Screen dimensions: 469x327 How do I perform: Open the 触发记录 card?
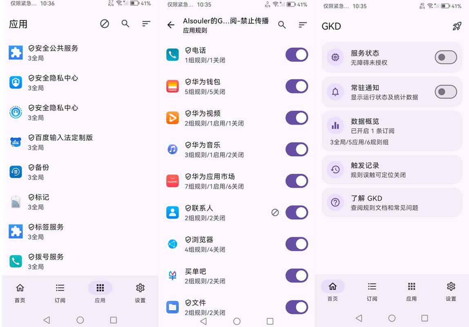click(392, 170)
